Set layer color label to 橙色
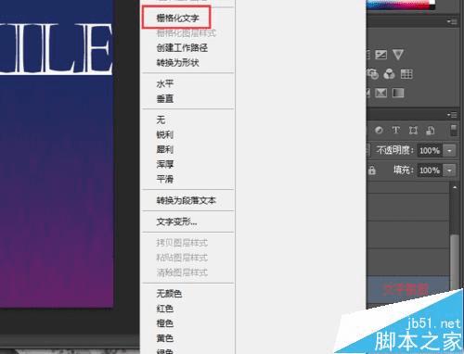The width and height of the screenshot is (464, 354). click(x=165, y=323)
